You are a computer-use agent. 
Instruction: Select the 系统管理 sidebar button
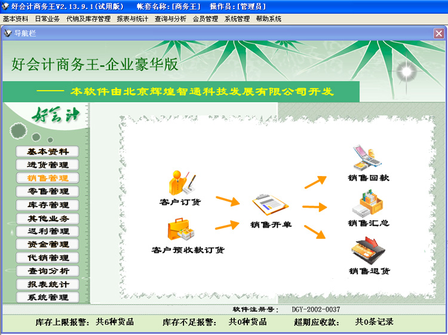47,297
